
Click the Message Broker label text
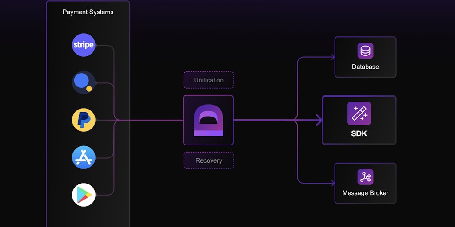(365, 193)
